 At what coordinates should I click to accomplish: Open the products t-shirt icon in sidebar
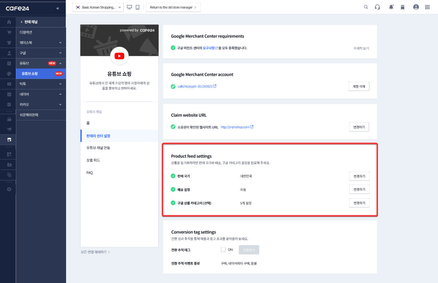[x=9, y=43]
